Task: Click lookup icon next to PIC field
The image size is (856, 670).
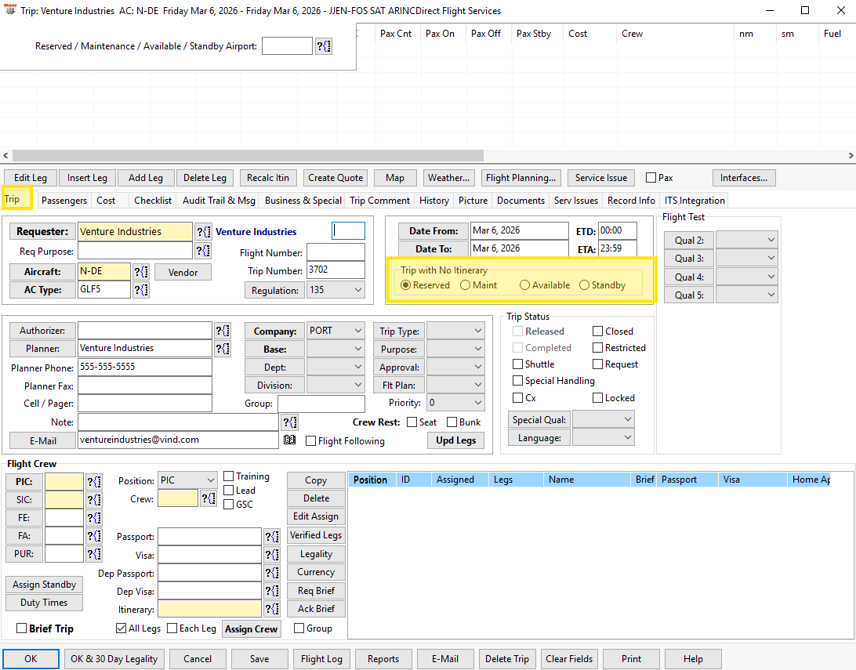Action: tap(94, 481)
